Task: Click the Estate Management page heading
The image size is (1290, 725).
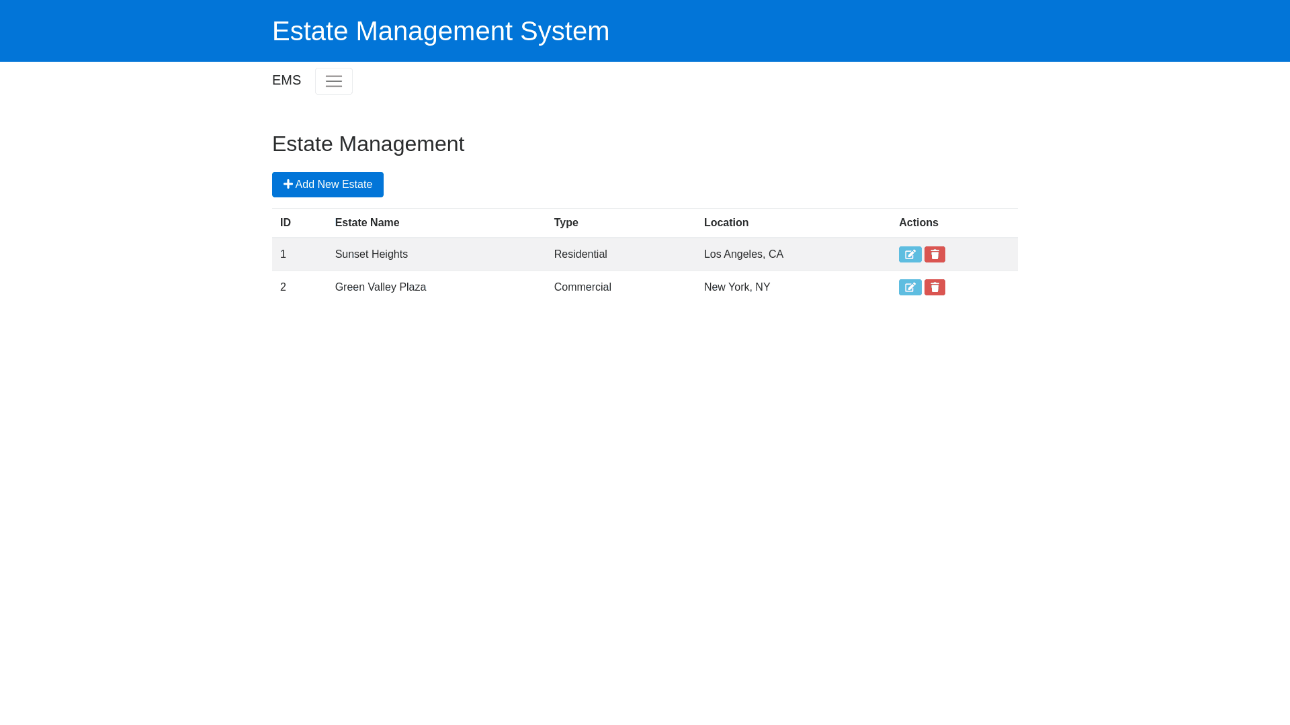Action: point(368,144)
